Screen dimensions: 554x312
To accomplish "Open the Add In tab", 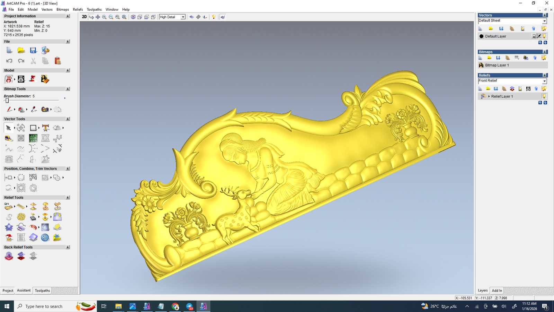I will (x=497, y=291).
